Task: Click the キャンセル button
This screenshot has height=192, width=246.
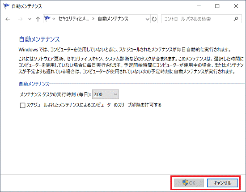Action: point(222,183)
